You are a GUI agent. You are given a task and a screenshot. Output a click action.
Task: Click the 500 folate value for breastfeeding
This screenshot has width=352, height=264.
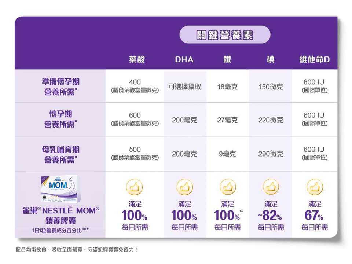point(135,153)
